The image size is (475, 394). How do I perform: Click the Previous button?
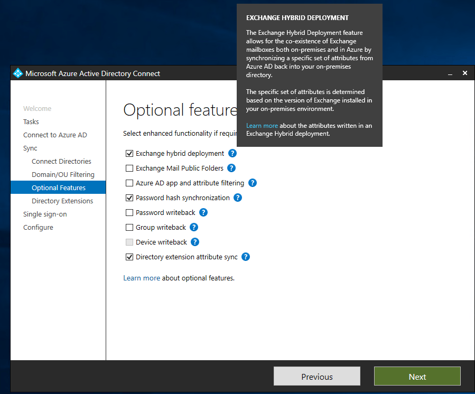click(317, 376)
